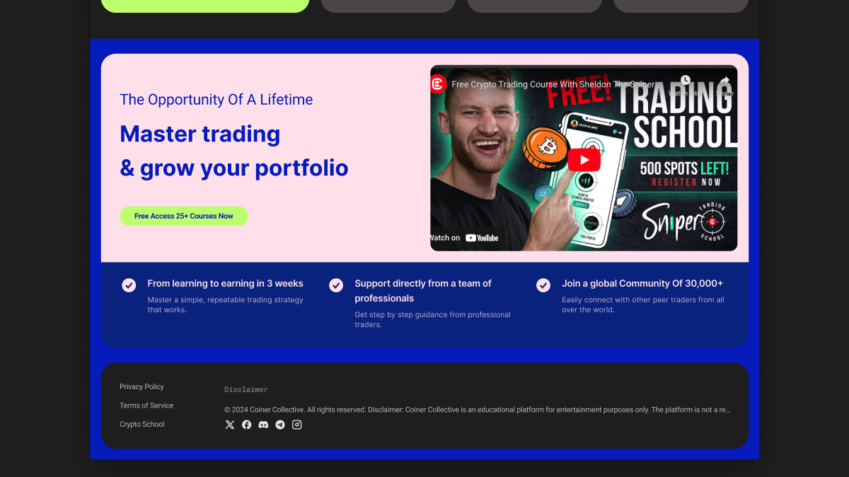Open the Crypto School footer link
849x477 pixels.
[142, 424]
